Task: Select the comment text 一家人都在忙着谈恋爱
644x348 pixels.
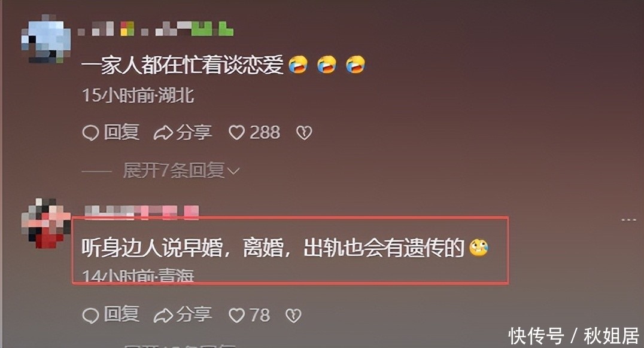Action: 183,65
